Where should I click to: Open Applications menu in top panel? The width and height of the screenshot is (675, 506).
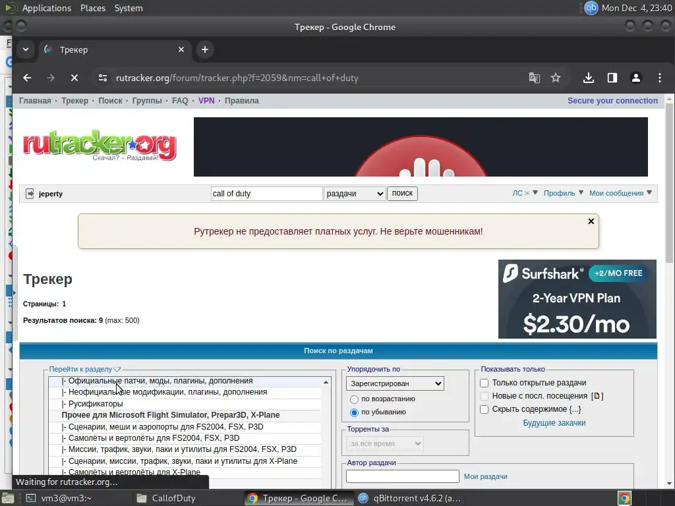tap(47, 8)
